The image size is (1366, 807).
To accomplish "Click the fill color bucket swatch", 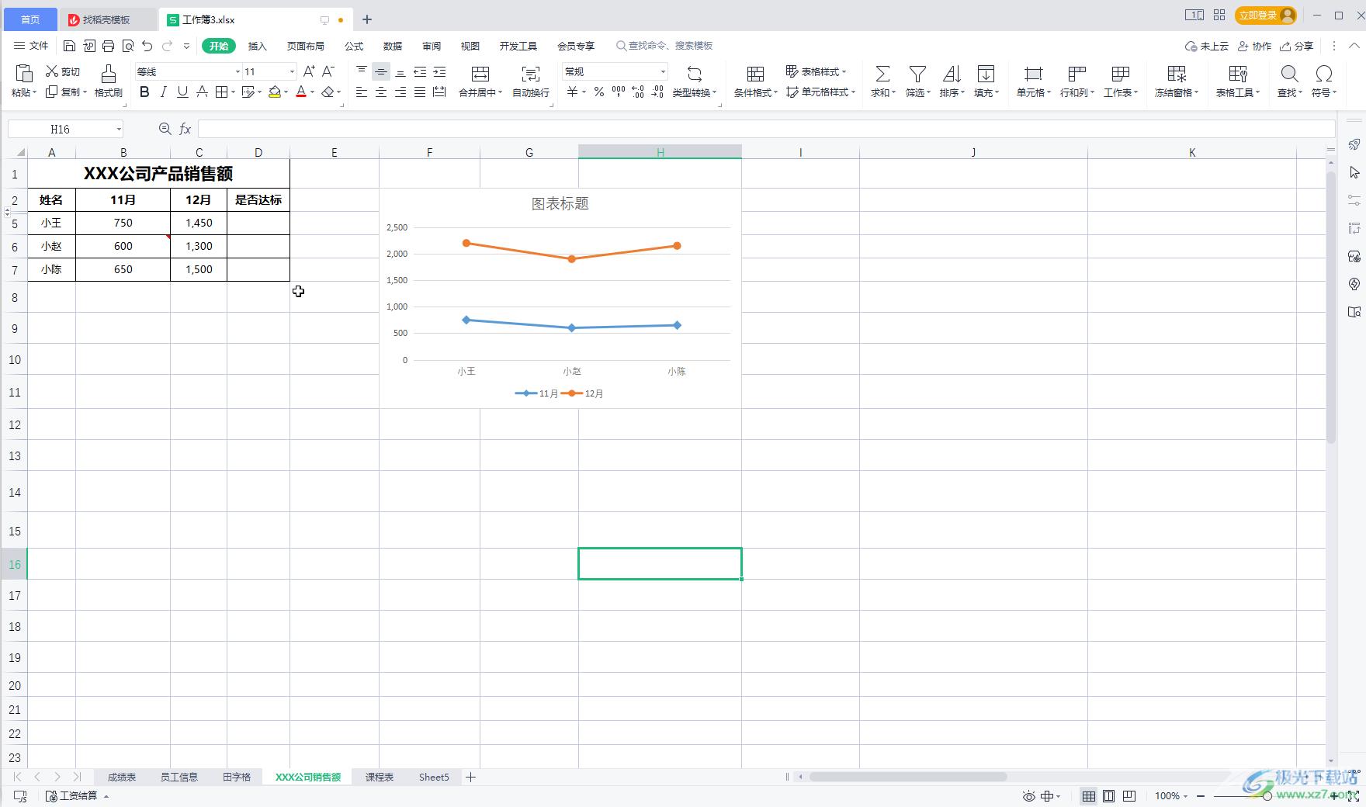I will [274, 92].
